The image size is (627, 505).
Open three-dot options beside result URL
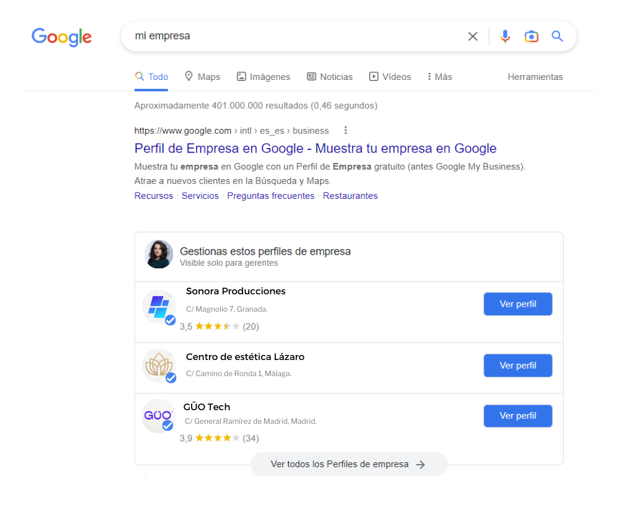pos(345,131)
